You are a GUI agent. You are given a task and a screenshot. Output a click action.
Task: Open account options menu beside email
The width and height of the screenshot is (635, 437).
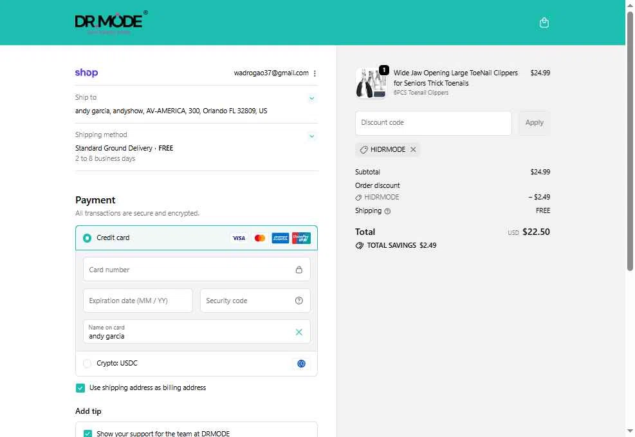315,73
